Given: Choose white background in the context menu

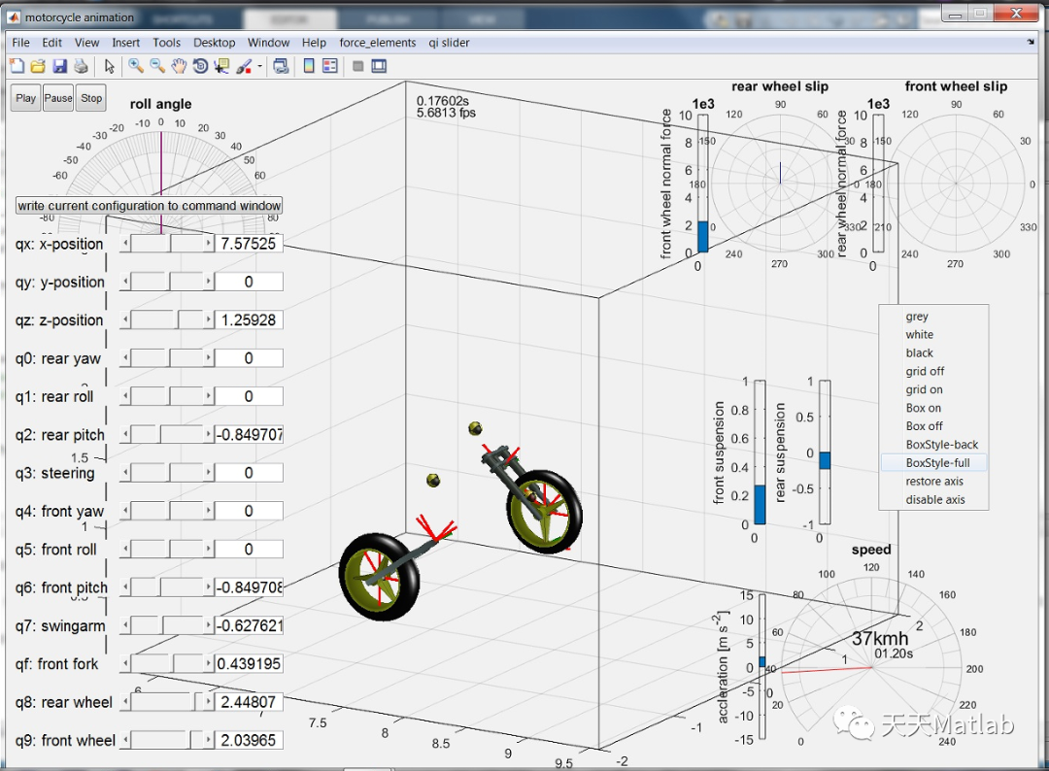Looking at the screenshot, I should 933,334.
